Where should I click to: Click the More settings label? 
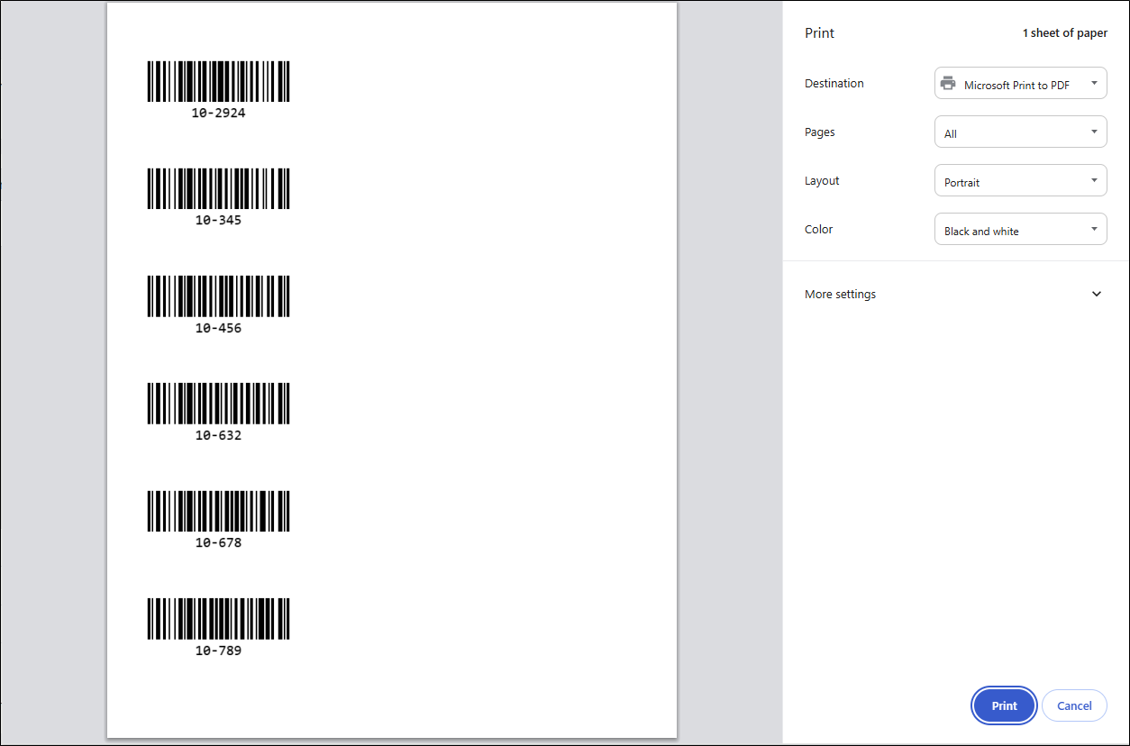pyautogui.click(x=840, y=295)
